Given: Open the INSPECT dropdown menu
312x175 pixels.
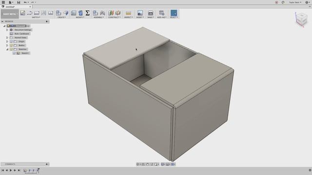Looking at the screenshot, I should tap(129, 17).
